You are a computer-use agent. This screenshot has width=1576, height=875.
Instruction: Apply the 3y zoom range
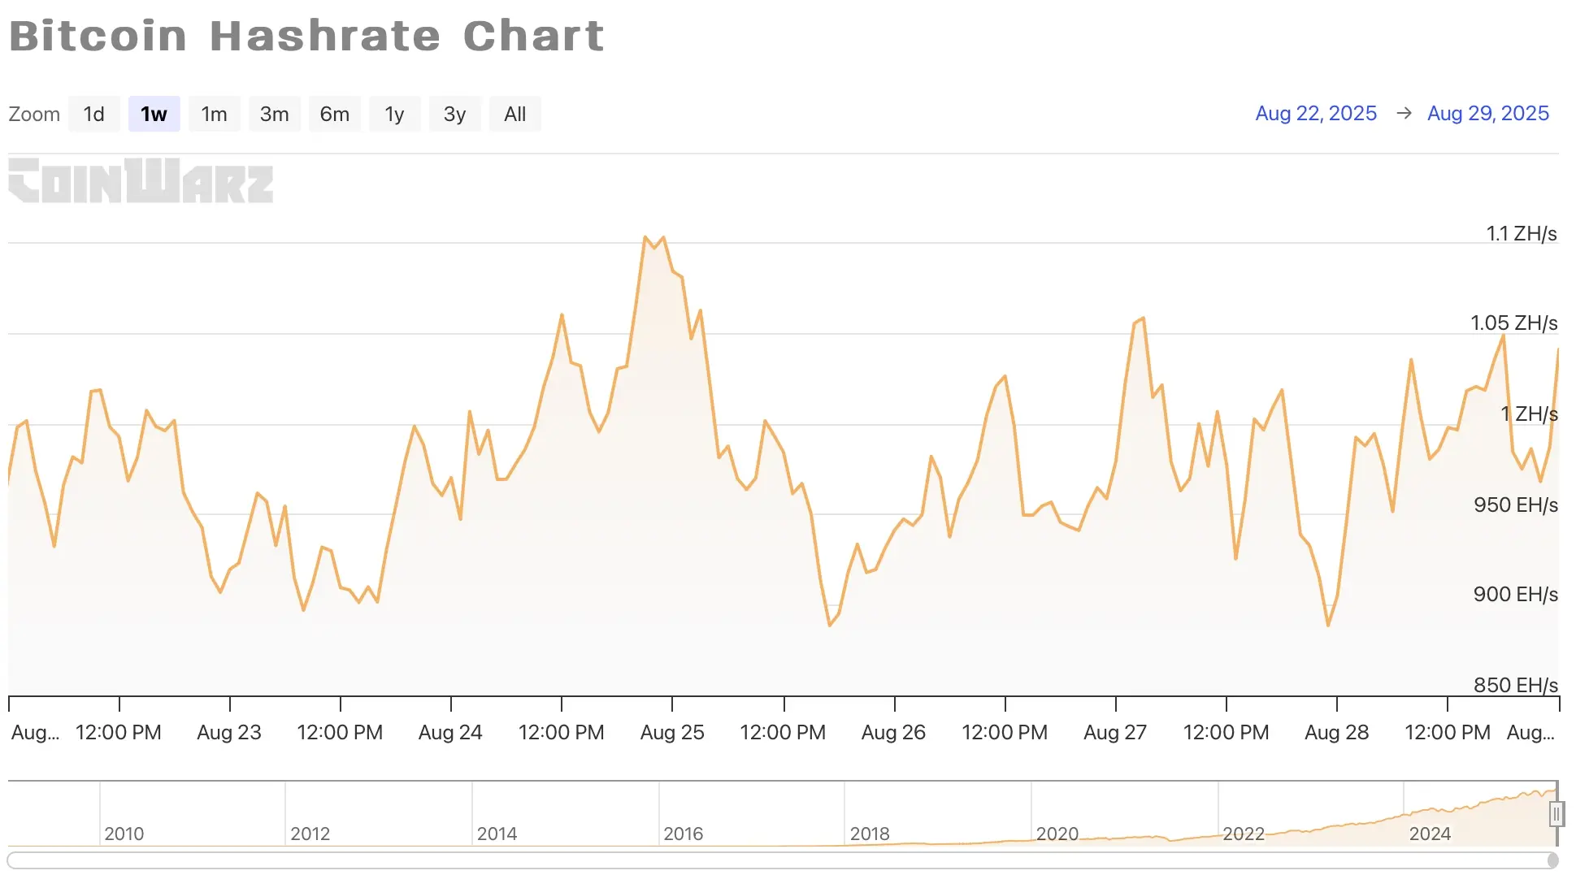click(454, 114)
